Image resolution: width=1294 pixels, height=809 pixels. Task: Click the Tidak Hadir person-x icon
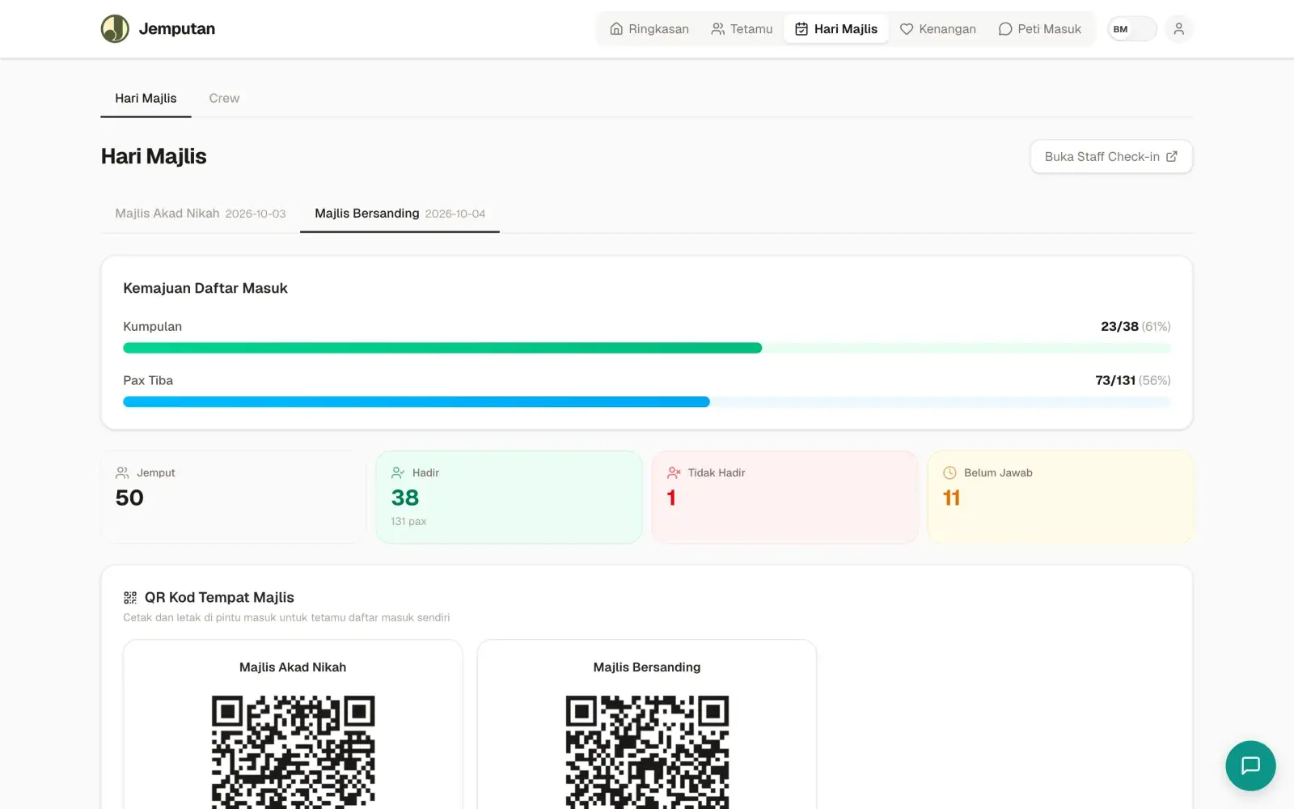click(x=674, y=472)
